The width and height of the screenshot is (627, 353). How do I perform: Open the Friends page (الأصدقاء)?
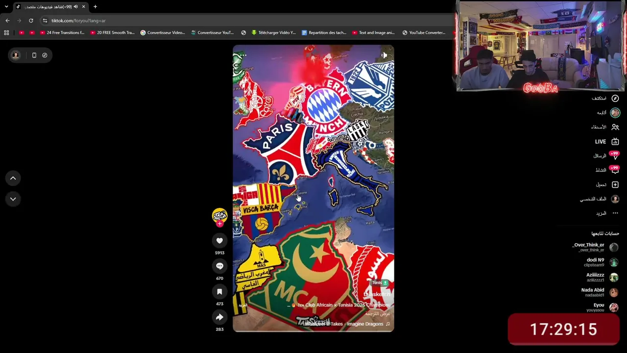(x=605, y=127)
